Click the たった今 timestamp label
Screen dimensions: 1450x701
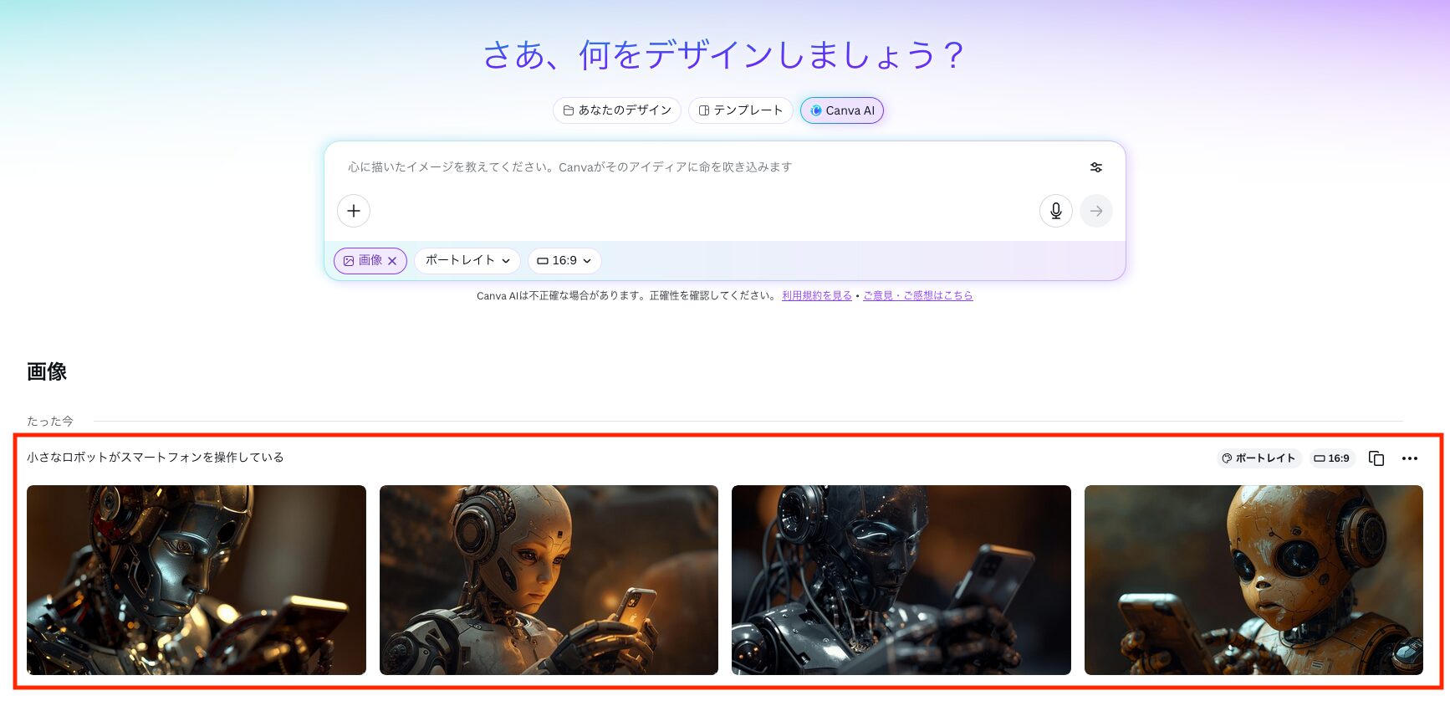[x=50, y=422]
